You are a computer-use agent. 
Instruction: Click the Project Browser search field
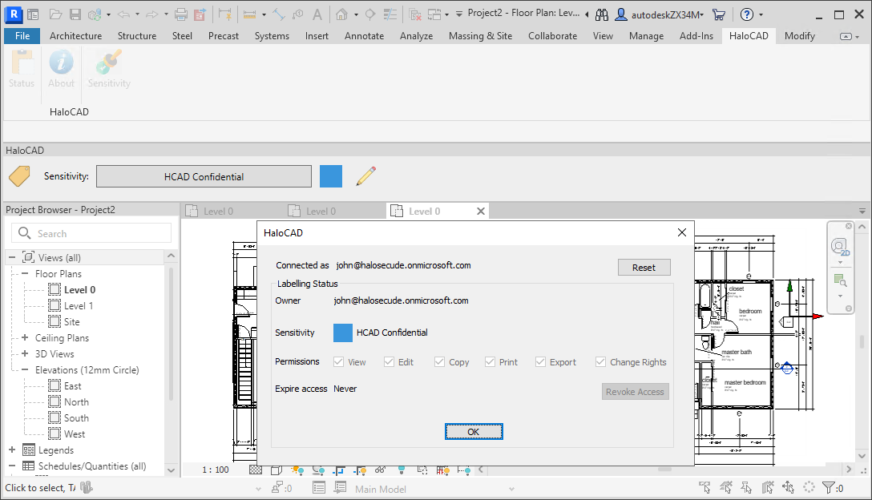(x=91, y=233)
